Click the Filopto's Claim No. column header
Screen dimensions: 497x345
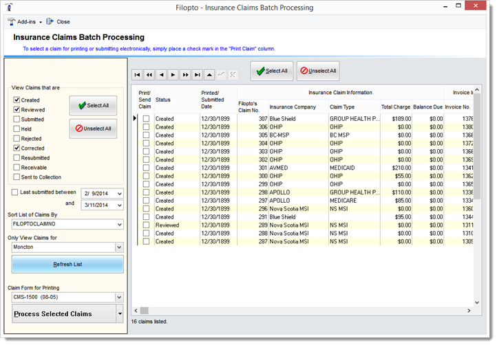coord(253,107)
